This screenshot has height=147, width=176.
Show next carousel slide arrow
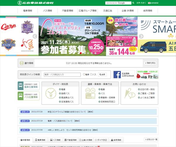pos(141,36)
